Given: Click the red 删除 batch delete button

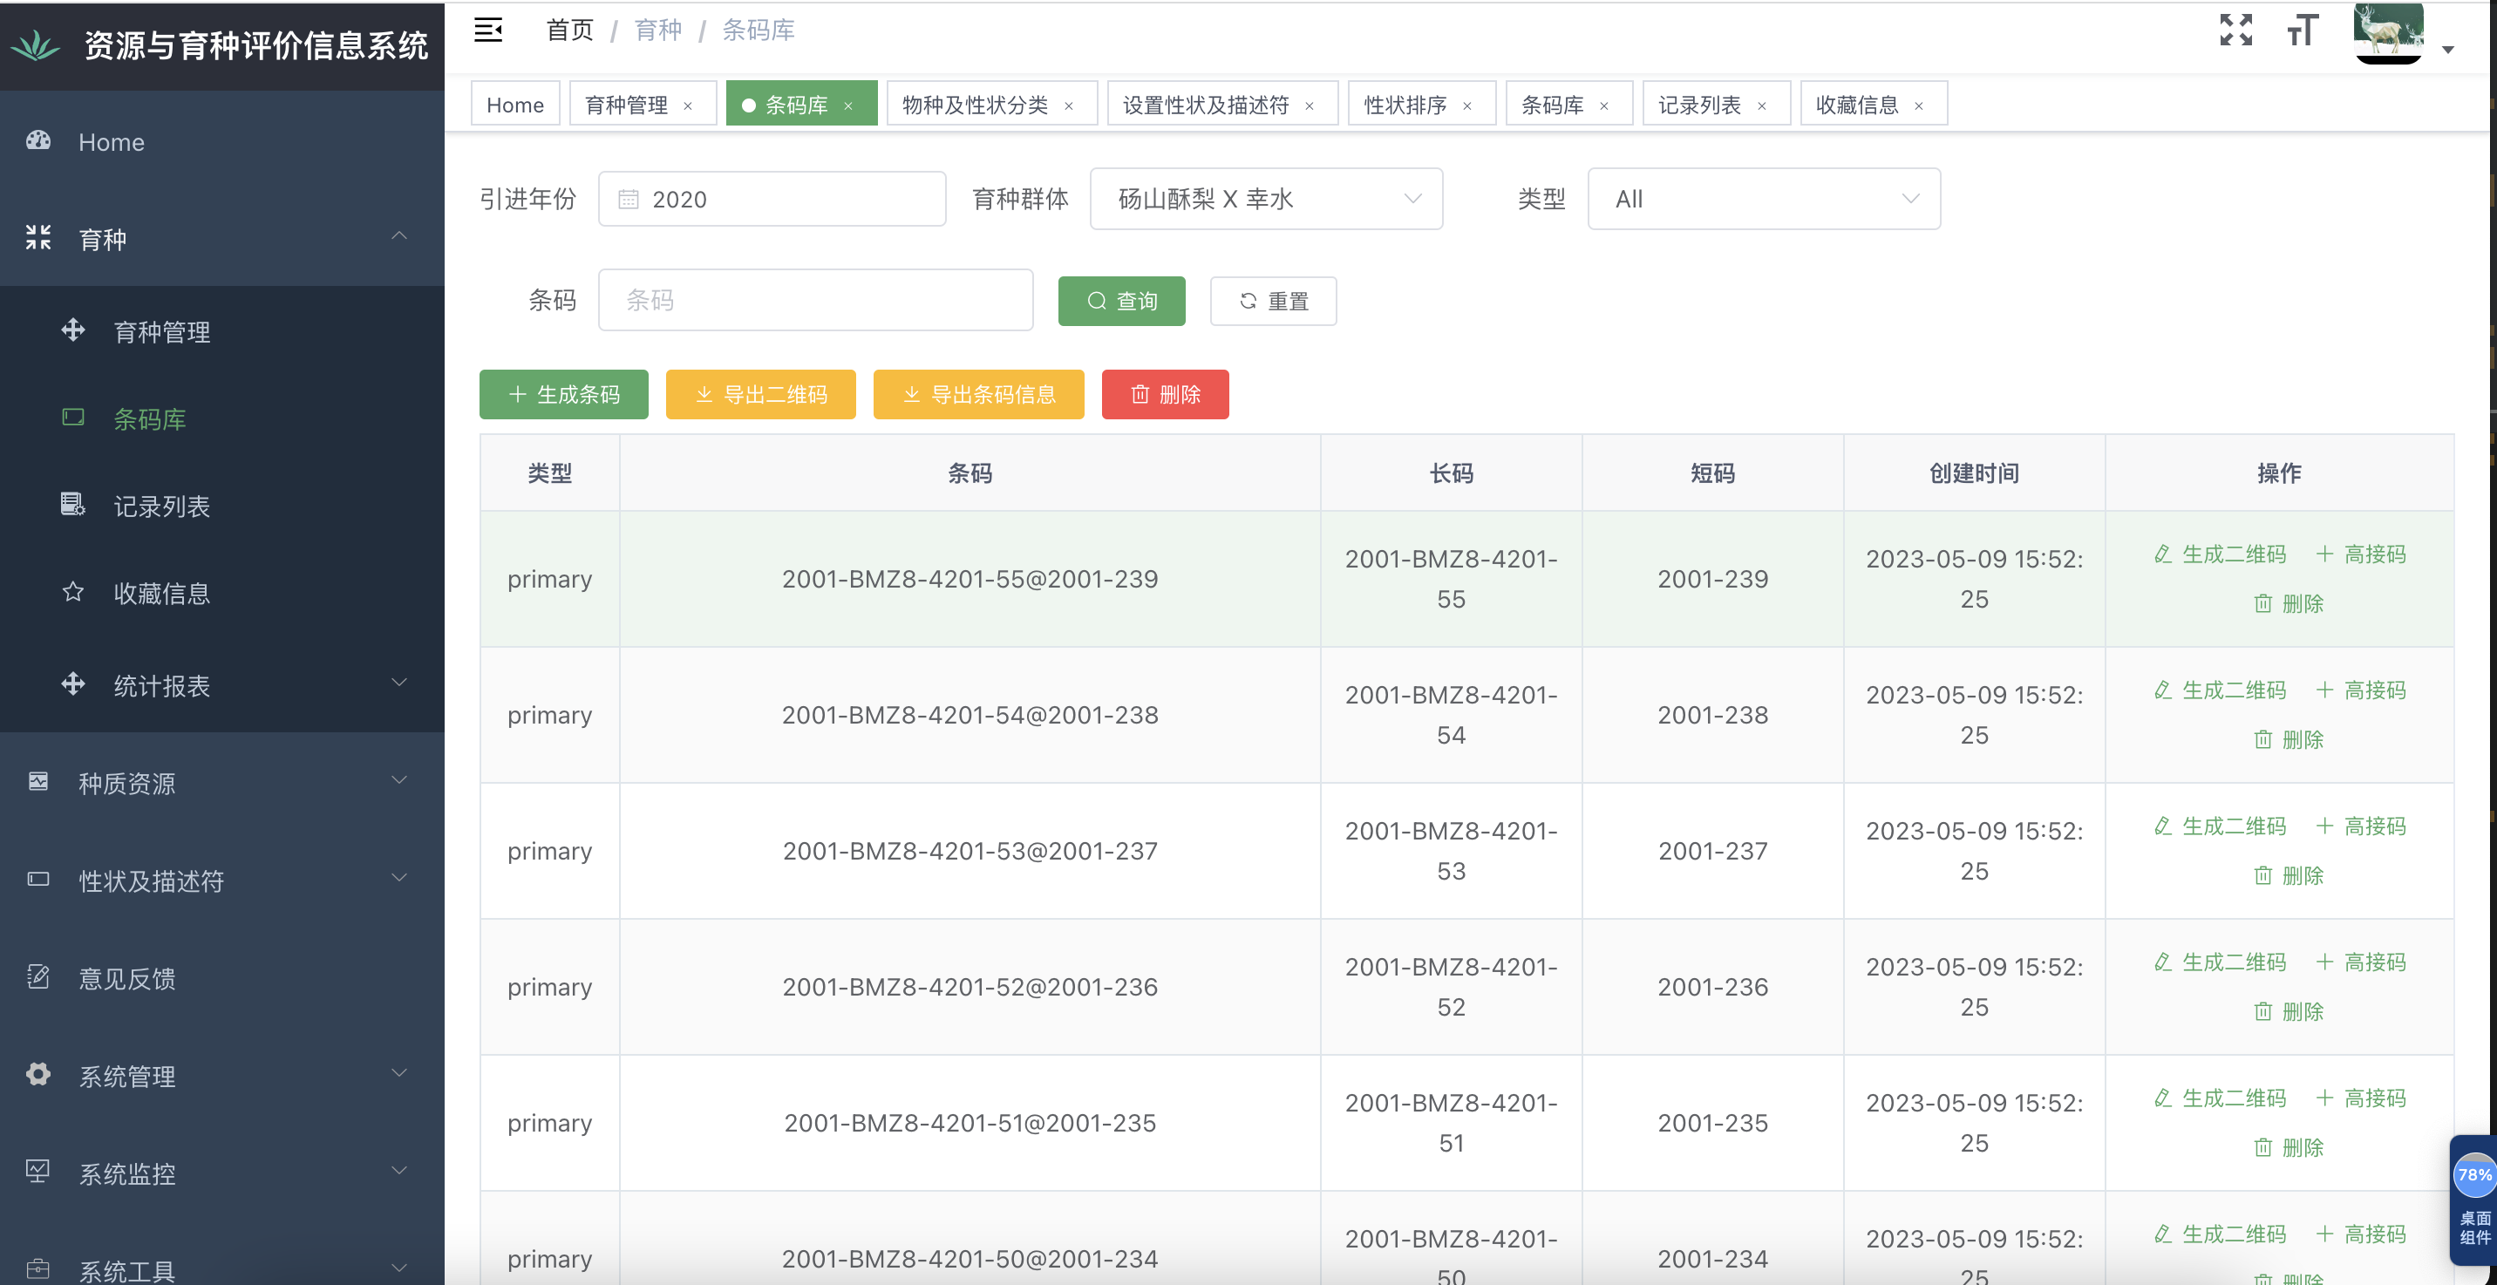Looking at the screenshot, I should click(x=1165, y=393).
